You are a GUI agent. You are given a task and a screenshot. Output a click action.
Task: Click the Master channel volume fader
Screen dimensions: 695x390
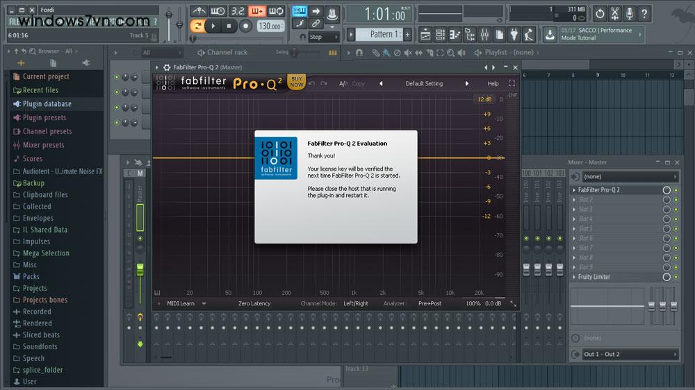140,269
